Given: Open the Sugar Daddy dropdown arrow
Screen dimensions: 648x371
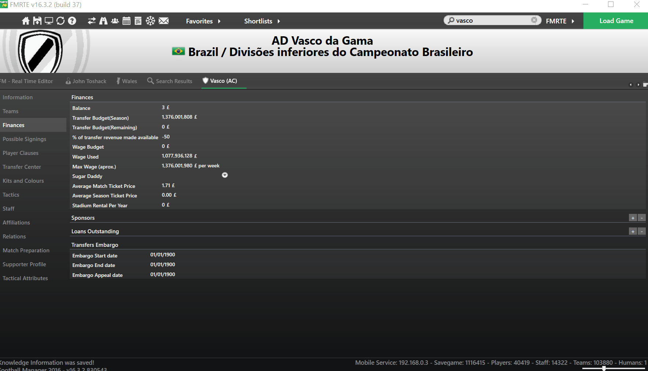Looking at the screenshot, I should [x=225, y=175].
